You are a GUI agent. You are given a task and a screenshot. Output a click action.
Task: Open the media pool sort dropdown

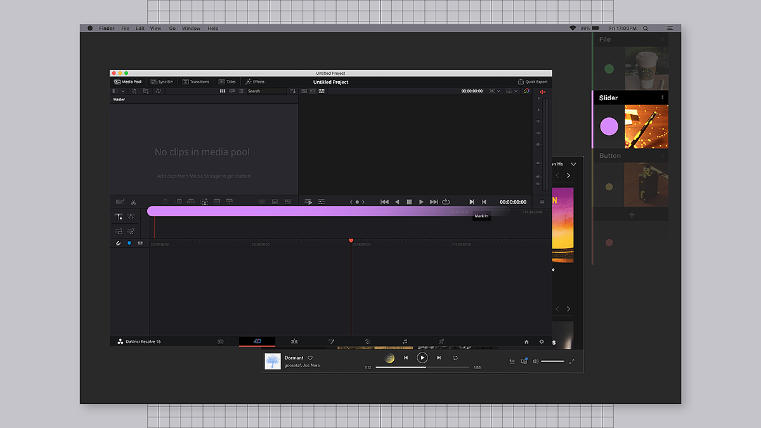coord(292,91)
